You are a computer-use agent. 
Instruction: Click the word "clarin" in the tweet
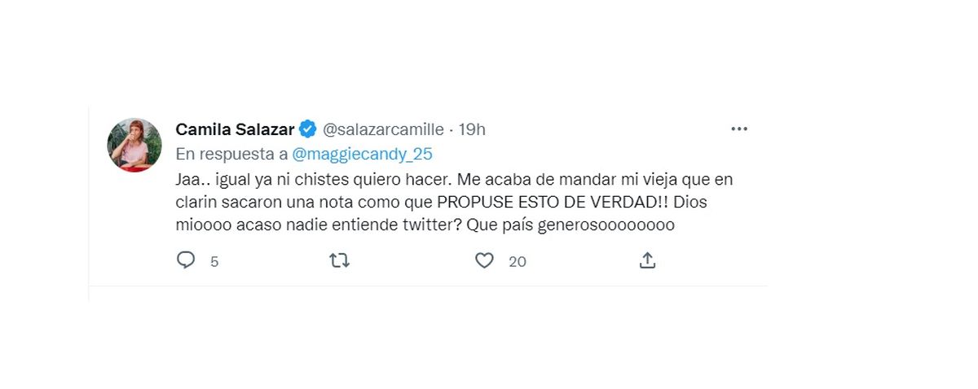click(x=196, y=201)
